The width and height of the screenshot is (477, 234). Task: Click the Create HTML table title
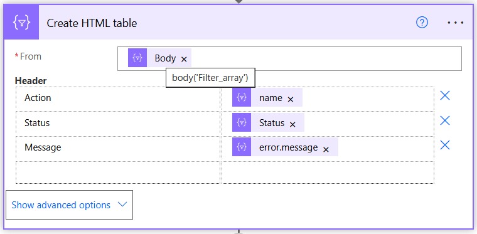92,23
